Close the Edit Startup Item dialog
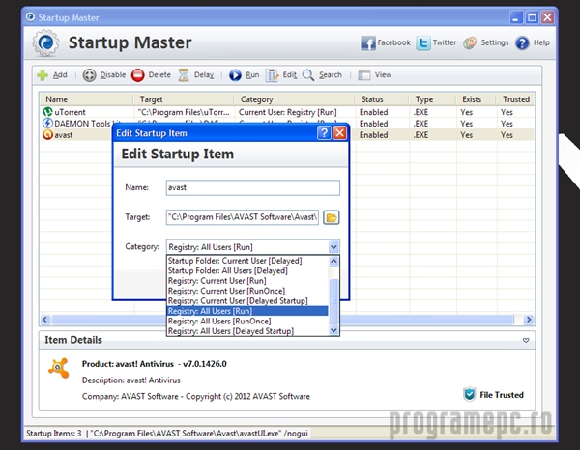This screenshot has width=580, height=450. pos(339,132)
